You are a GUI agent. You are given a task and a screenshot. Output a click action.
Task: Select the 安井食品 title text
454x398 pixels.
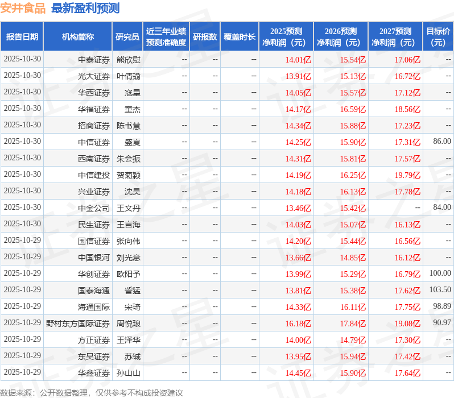coord(23,8)
